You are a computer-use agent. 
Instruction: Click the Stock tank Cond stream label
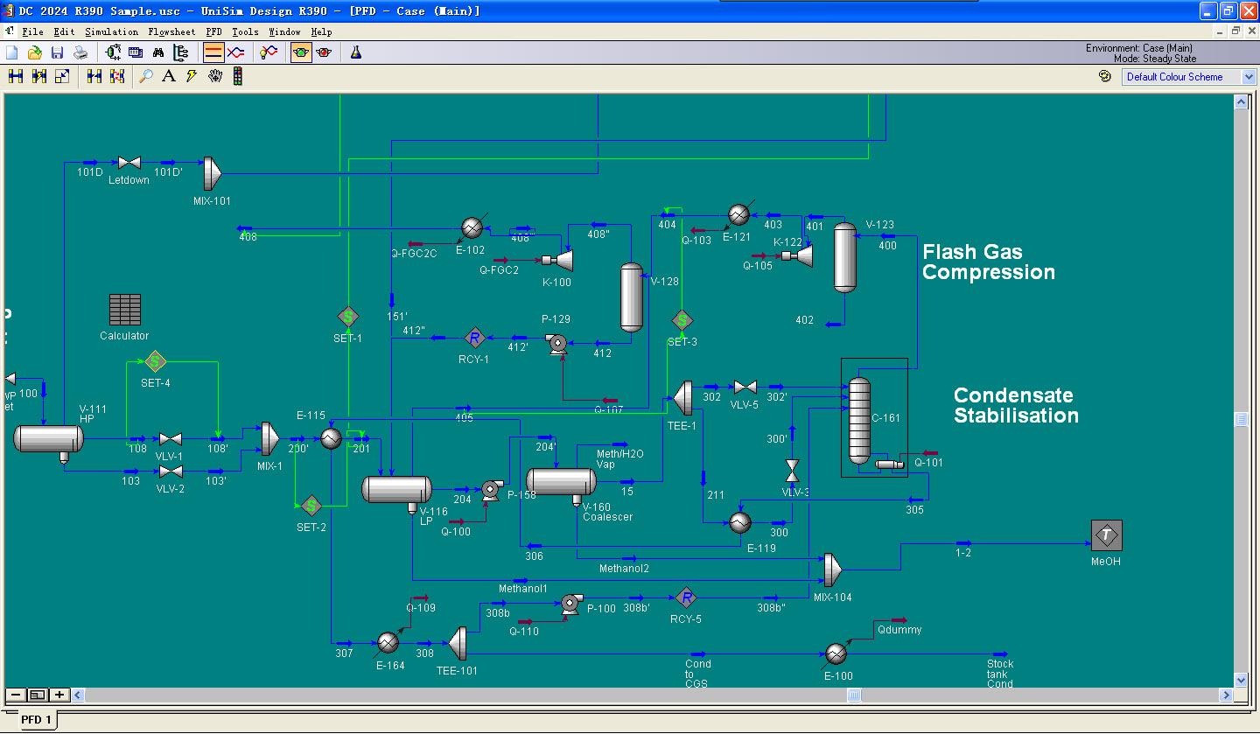[1000, 674]
